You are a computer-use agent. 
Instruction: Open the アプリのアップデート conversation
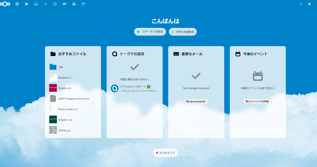pos(134,88)
